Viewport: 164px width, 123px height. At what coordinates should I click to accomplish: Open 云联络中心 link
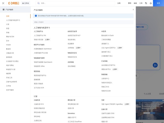click(105, 78)
